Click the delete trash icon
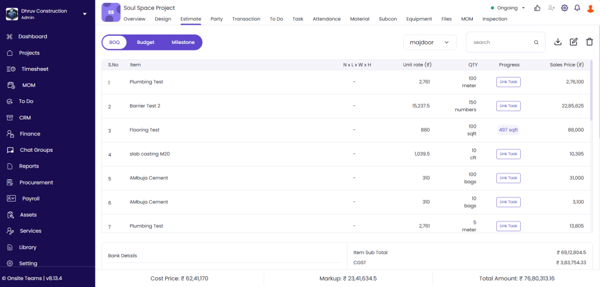Viewport: 600px width, 287px height. (589, 42)
